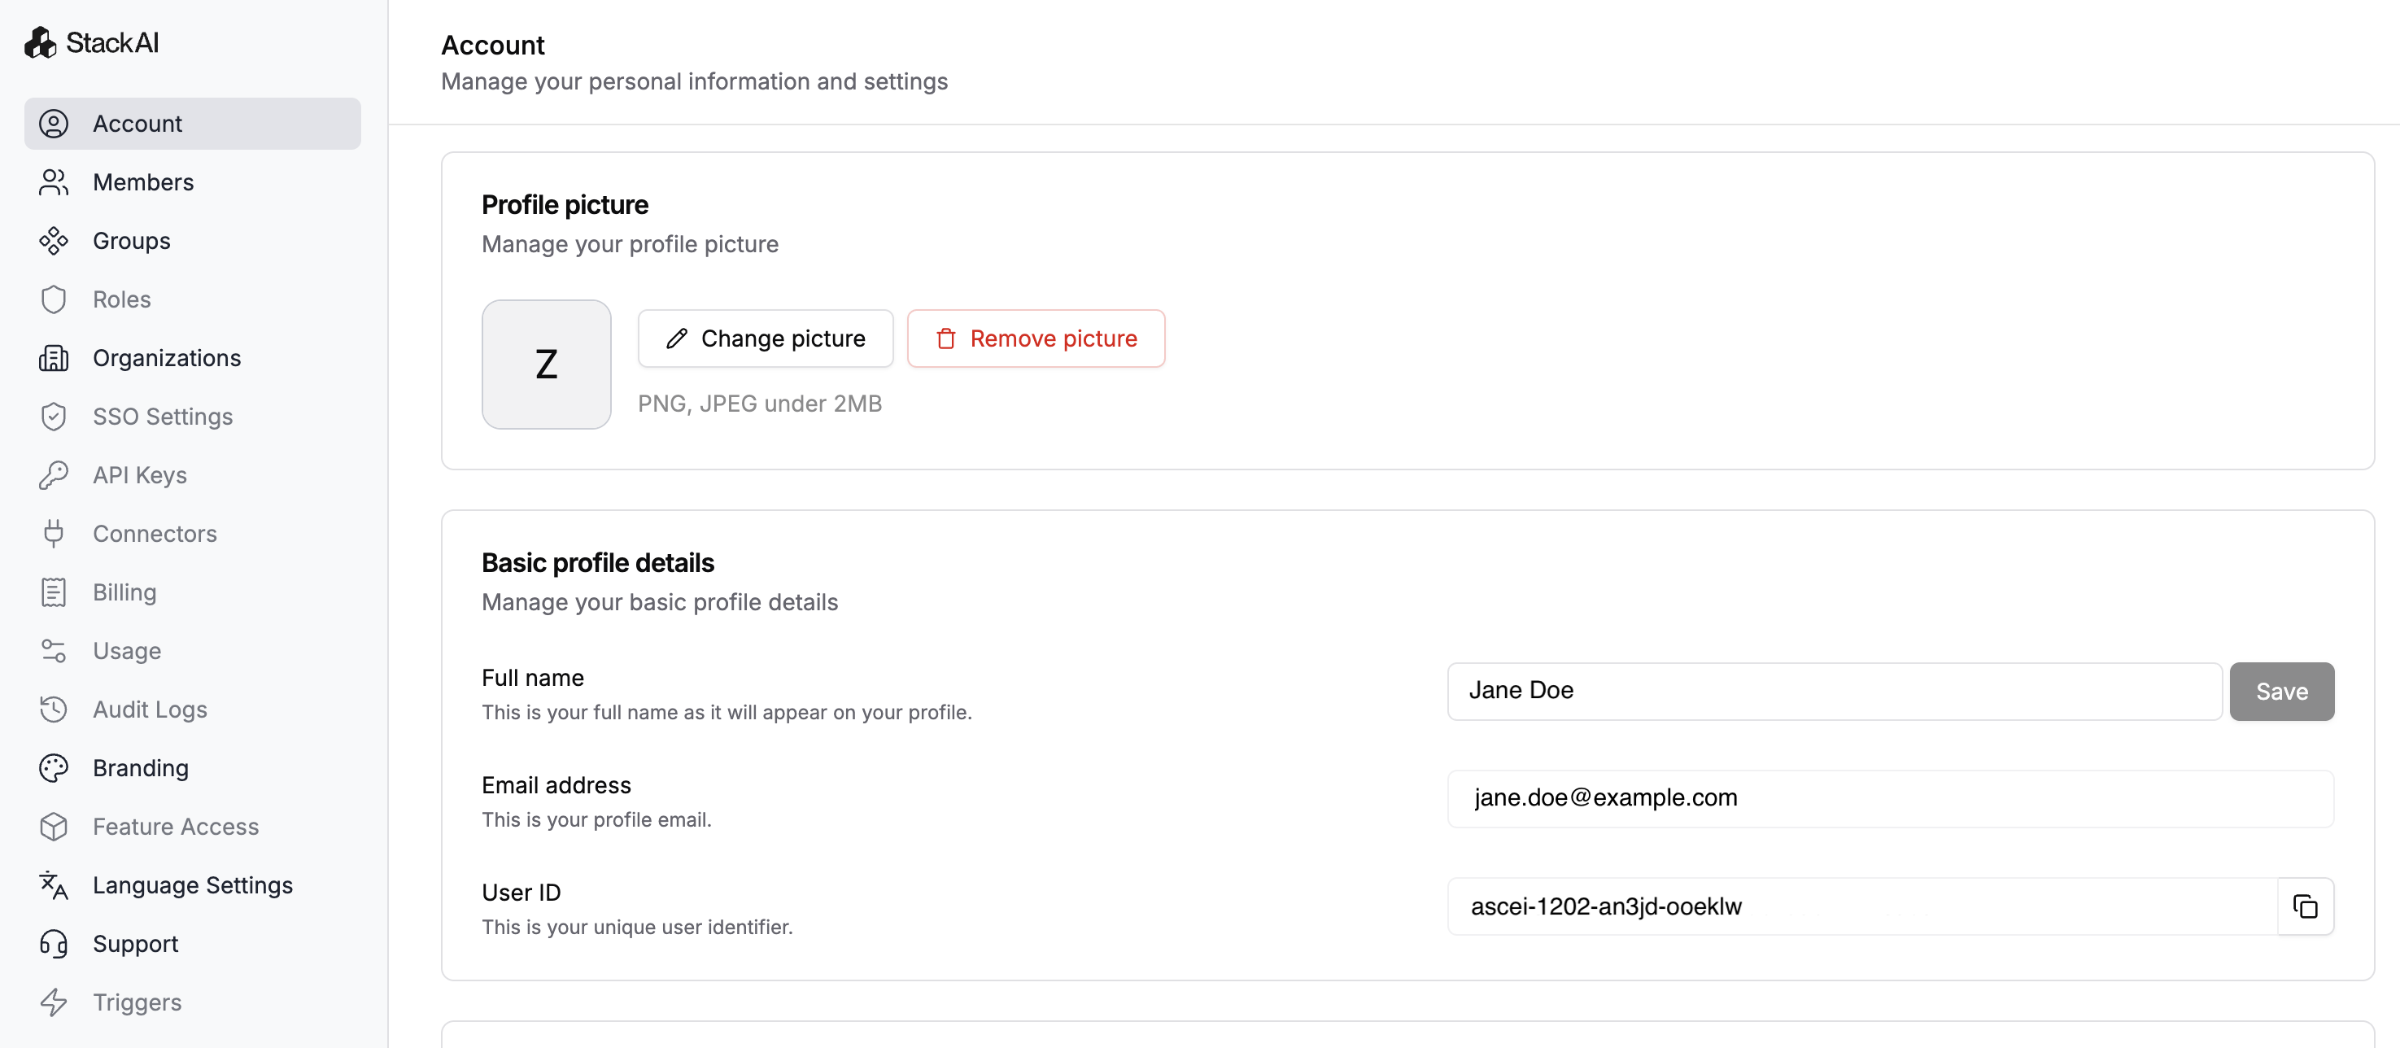Go to Organizations in sidebar
2400x1048 pixels.
(167, 359)
